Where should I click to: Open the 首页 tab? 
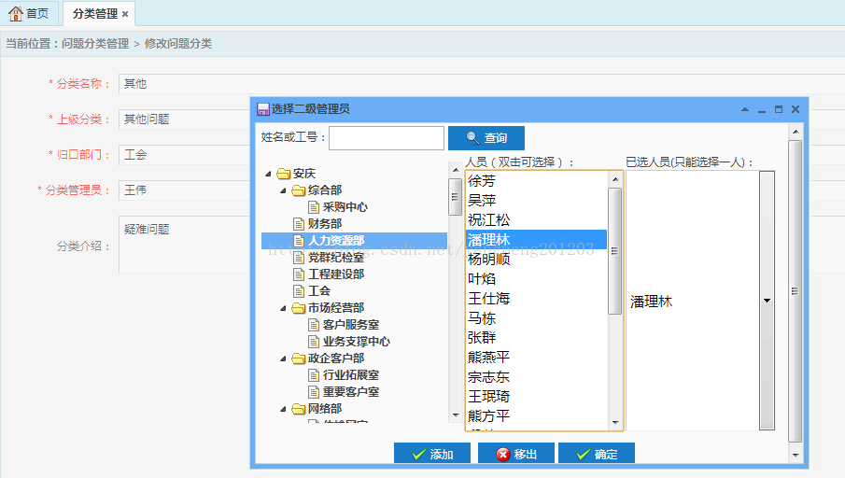point(29,13)
